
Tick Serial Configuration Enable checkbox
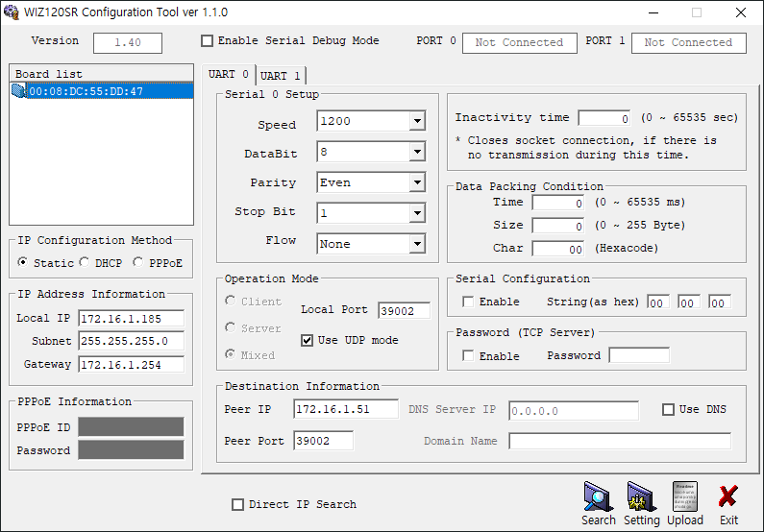tap(468, 302)
